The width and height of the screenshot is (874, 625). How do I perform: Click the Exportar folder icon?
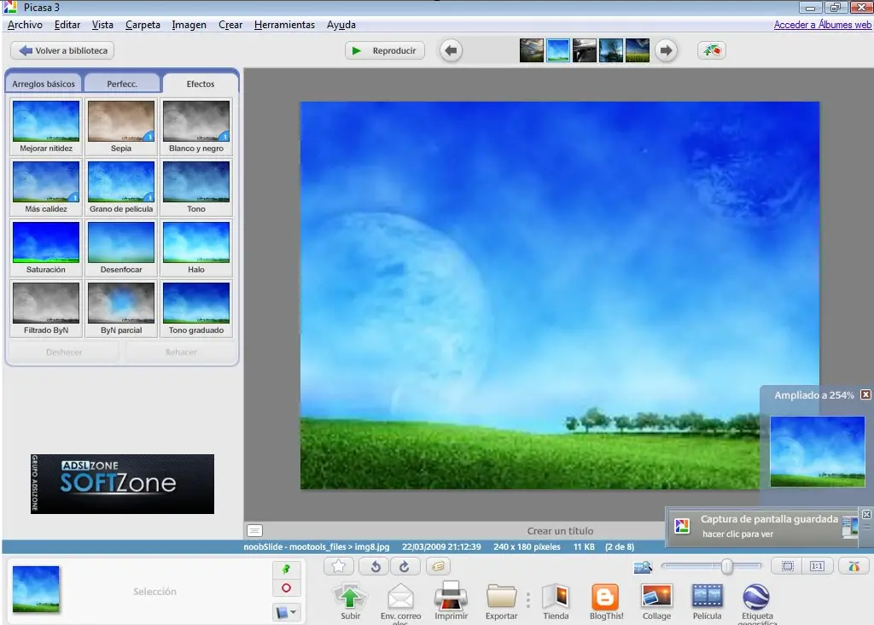click(x=502, y=596)
